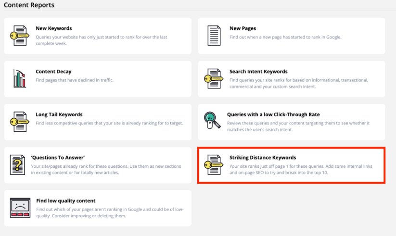Open the New Pages report
The width and height of the screenshot is (396, 236).
point(243,28)
